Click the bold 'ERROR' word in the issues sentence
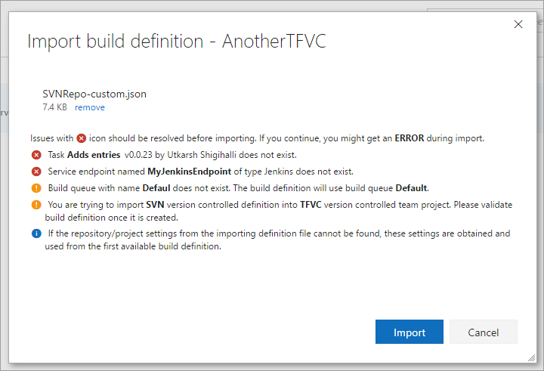 point(409,138)
